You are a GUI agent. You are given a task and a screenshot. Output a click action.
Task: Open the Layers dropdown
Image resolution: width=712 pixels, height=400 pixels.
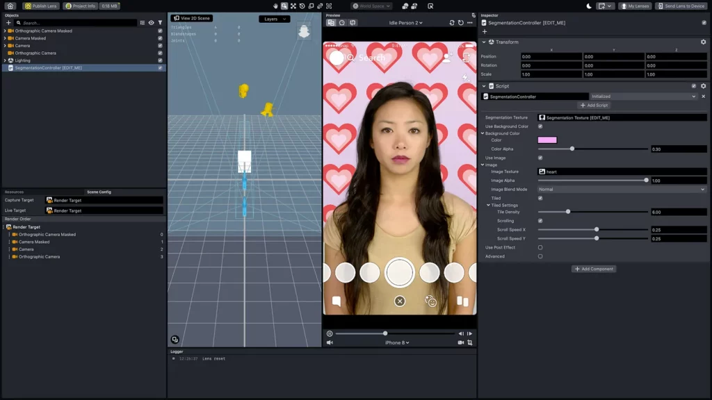pos(274,19)
